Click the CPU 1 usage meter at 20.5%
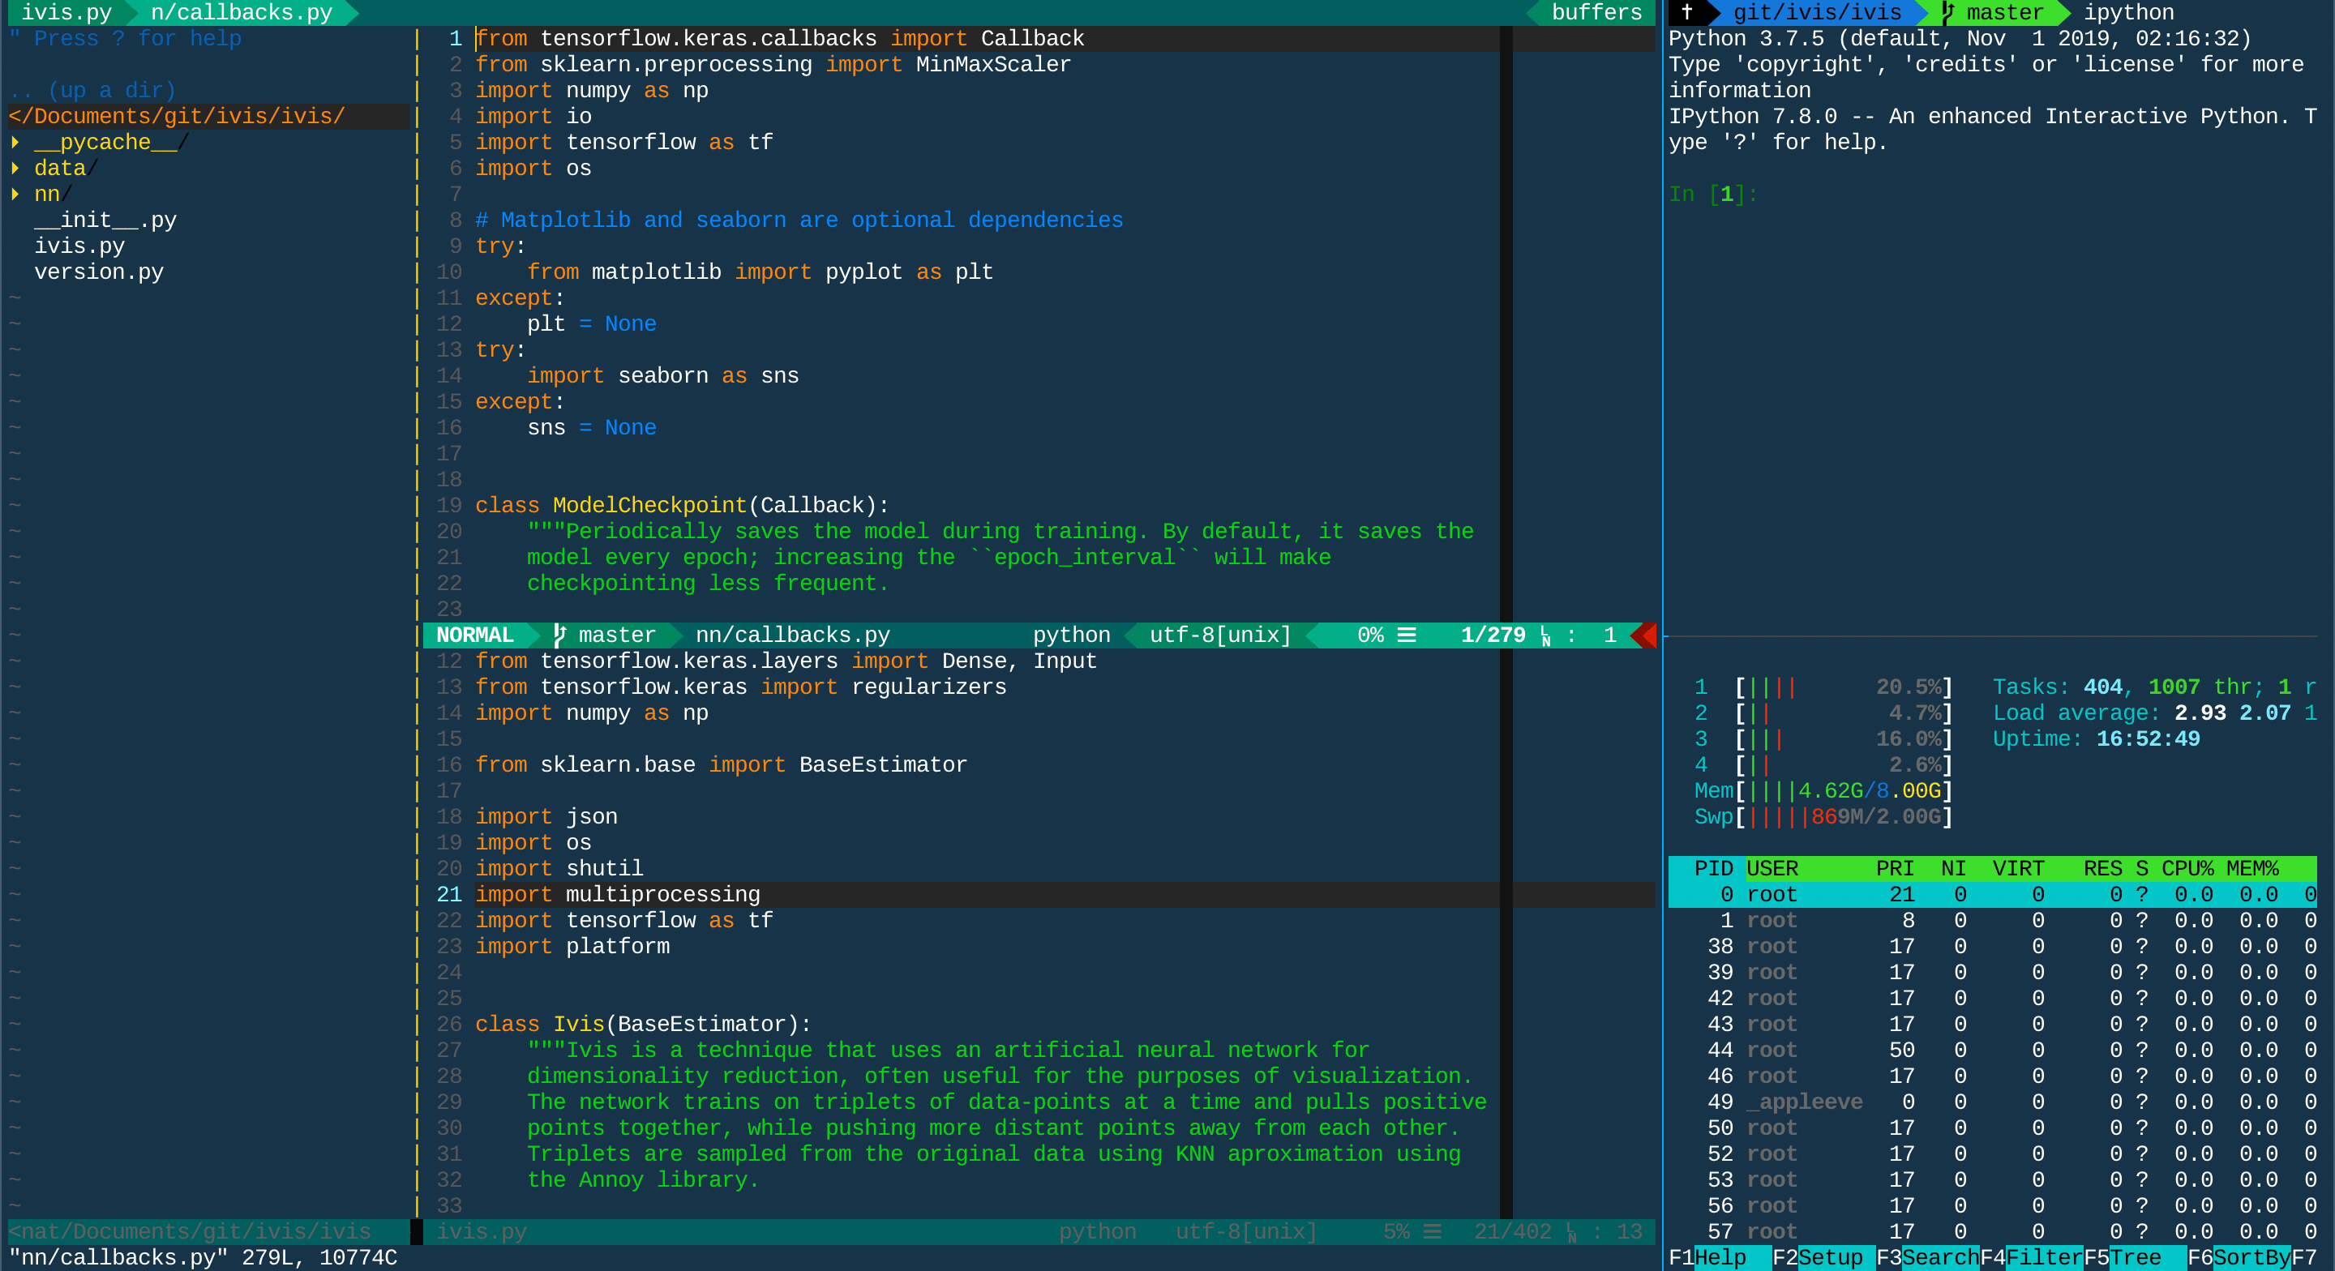2335x1271 pixels. coord(1823,687)
